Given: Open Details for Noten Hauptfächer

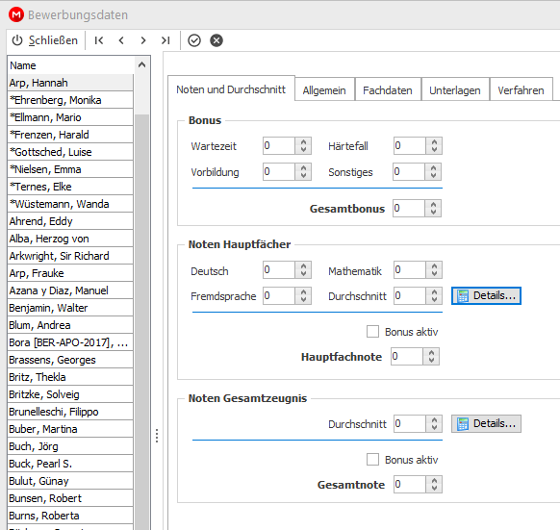Looking at the screenshot, I should point(486,295).
